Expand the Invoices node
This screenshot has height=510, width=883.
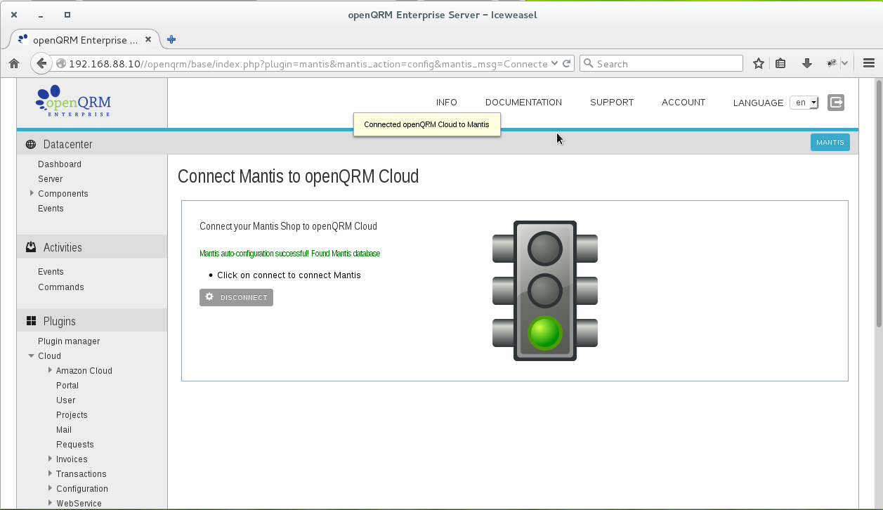[x=50, y=459]
